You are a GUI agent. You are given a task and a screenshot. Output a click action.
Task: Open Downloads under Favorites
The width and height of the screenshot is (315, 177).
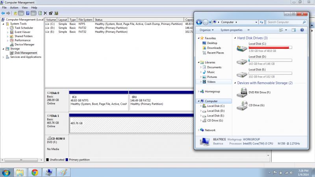click(214, 48)
